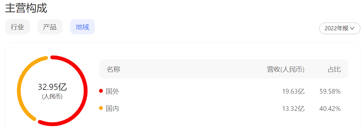
Task: Click the red 国外 segment of the donut chart
Action: (x=85, y=91)
